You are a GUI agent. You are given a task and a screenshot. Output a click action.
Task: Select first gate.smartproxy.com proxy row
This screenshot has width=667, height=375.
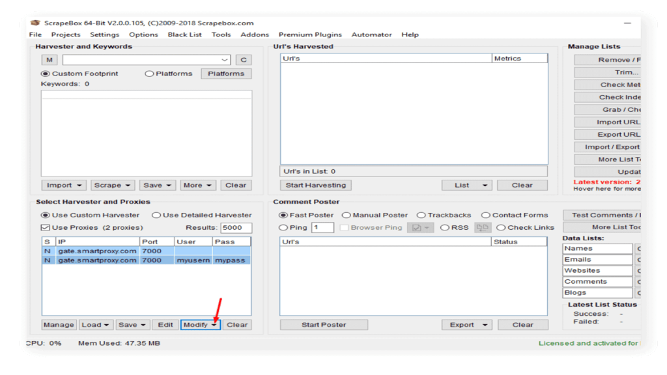pos(147,251)
